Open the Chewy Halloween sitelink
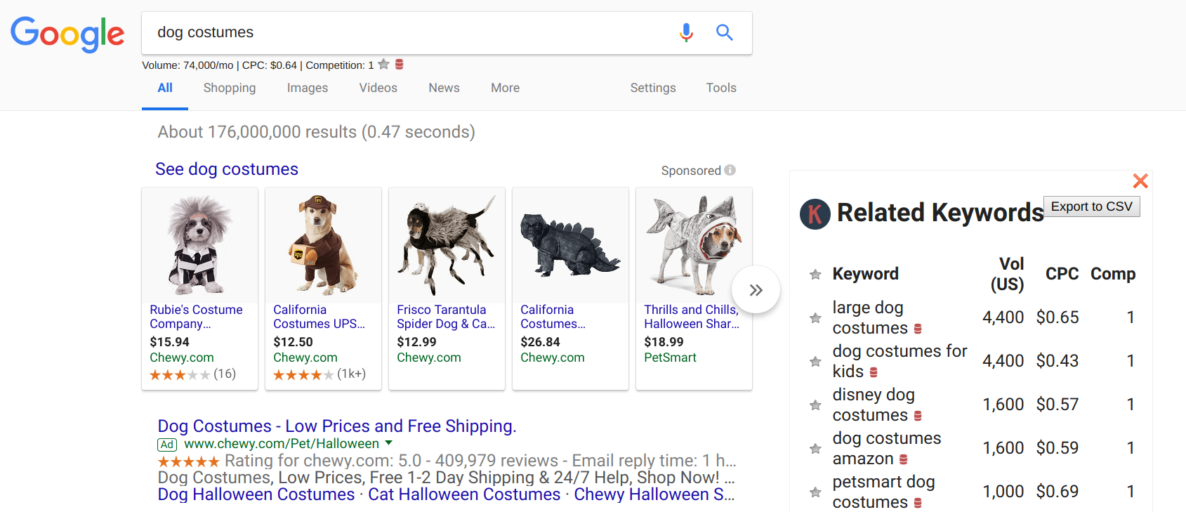Image resolution: width=1186 pixels, height=512 pixels. (x=654, y=494)
